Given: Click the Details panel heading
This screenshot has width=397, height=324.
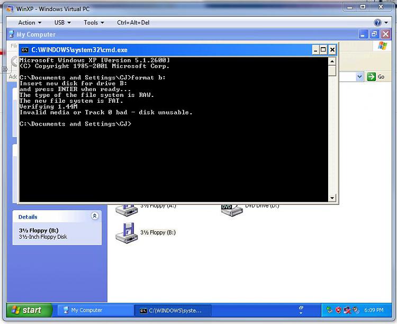Looking at the screenshot, I should coord(28,217).
